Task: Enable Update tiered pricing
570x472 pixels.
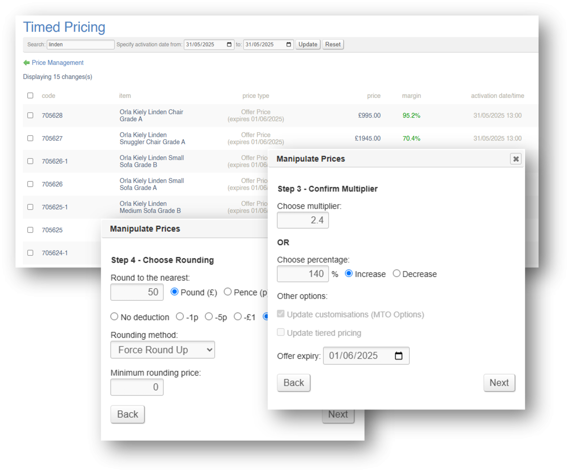Action: tap(281, 332)
